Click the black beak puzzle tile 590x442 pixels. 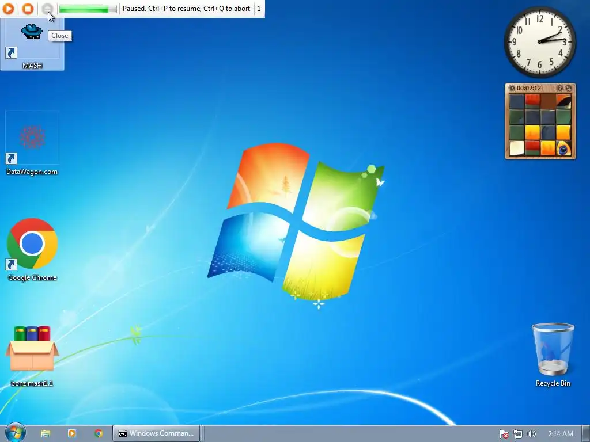[x=563, y=101]
